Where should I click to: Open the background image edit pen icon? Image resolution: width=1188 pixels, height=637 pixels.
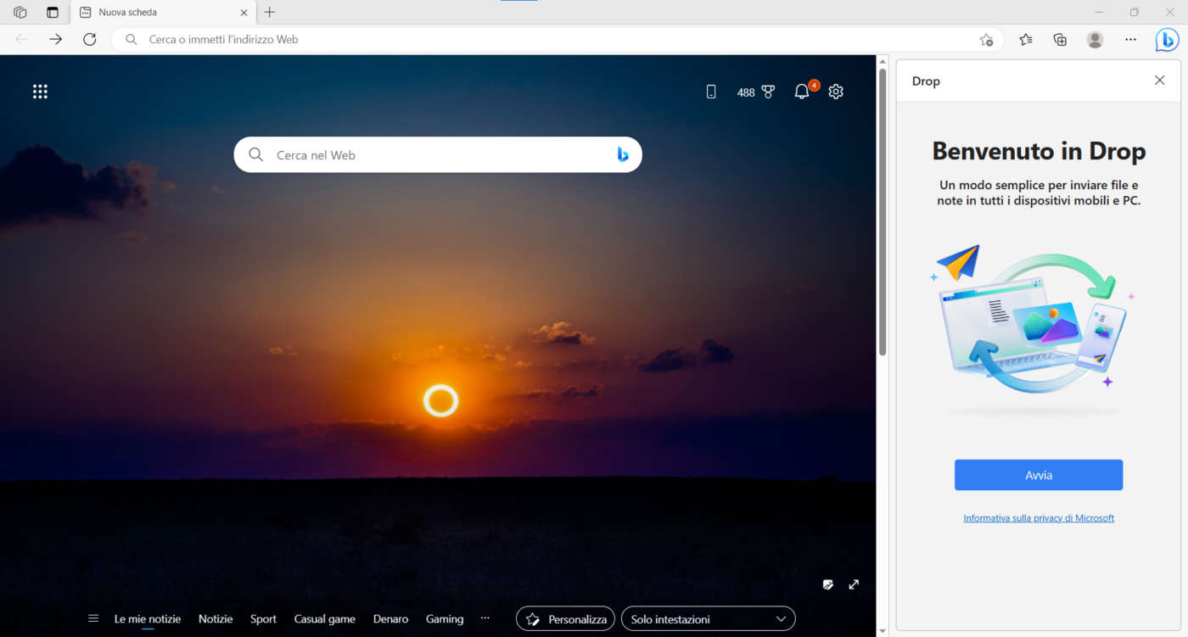click(x=827, y=584)
